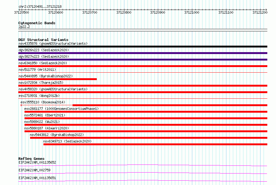
Task: Select the nsv4058320 gnomADStructuralVariants label
Action: click(x=53, y=89)
